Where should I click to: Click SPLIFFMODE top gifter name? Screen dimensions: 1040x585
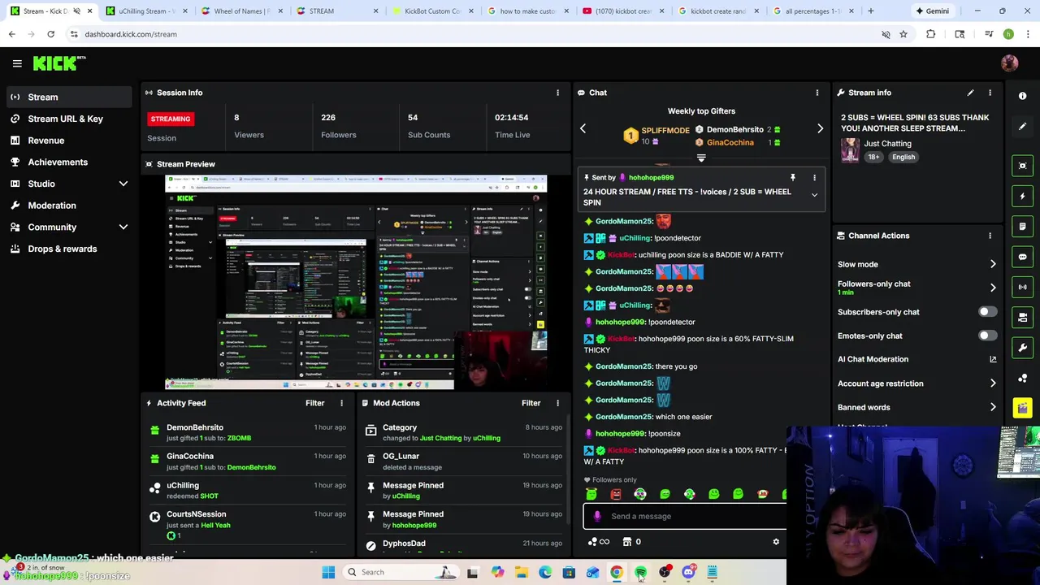665,131
